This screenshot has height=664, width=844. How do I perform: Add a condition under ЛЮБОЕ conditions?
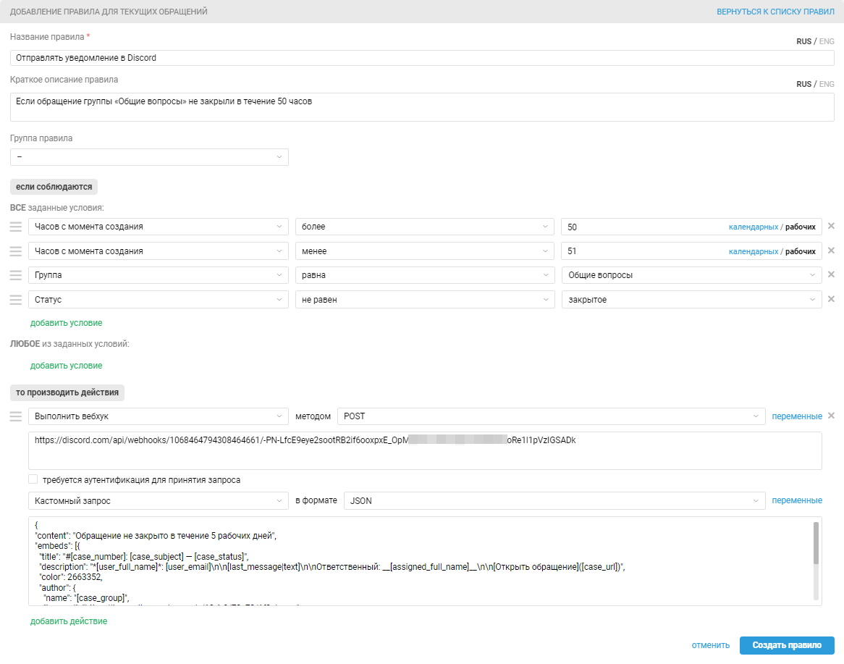click(66, 365)
